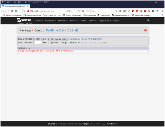The height and width of the screenshot is (127, 165).
Task: Click the pfSense logout icon
Action: click(x=148, y=20)
